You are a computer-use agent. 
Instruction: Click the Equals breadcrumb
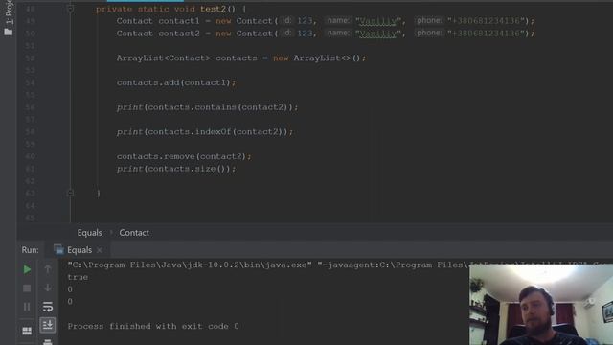tap(89, 233)
